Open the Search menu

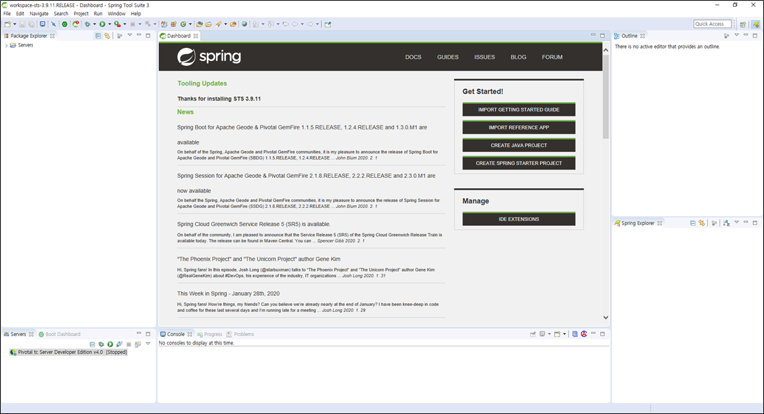click(x=61, y=14)
